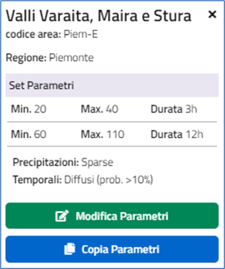Click the Max. 40 value
The width and height of the screenshot is (225, 269).
coord(100,109)
